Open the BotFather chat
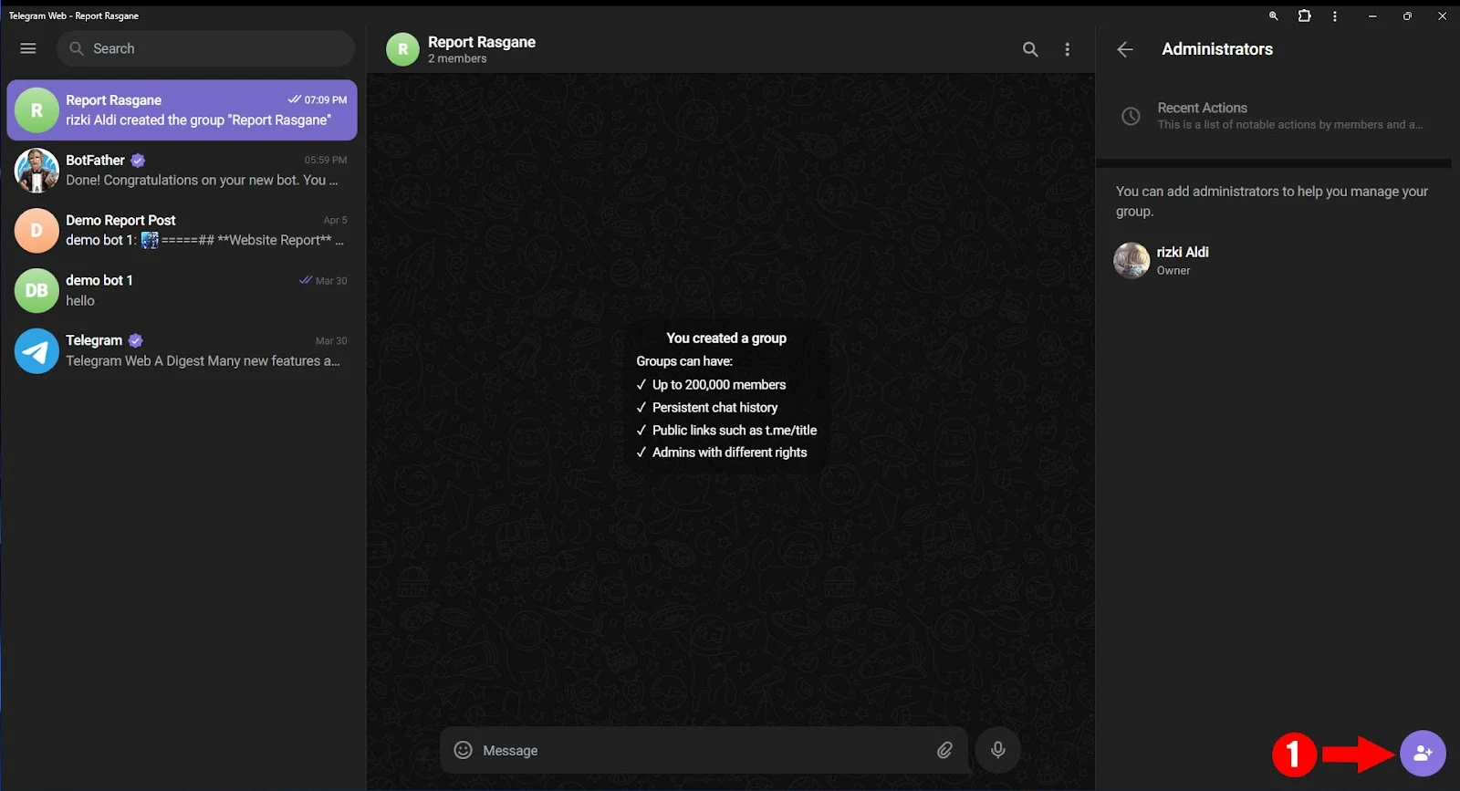This screenshot has width=1460, height=791. pos(182,171)
